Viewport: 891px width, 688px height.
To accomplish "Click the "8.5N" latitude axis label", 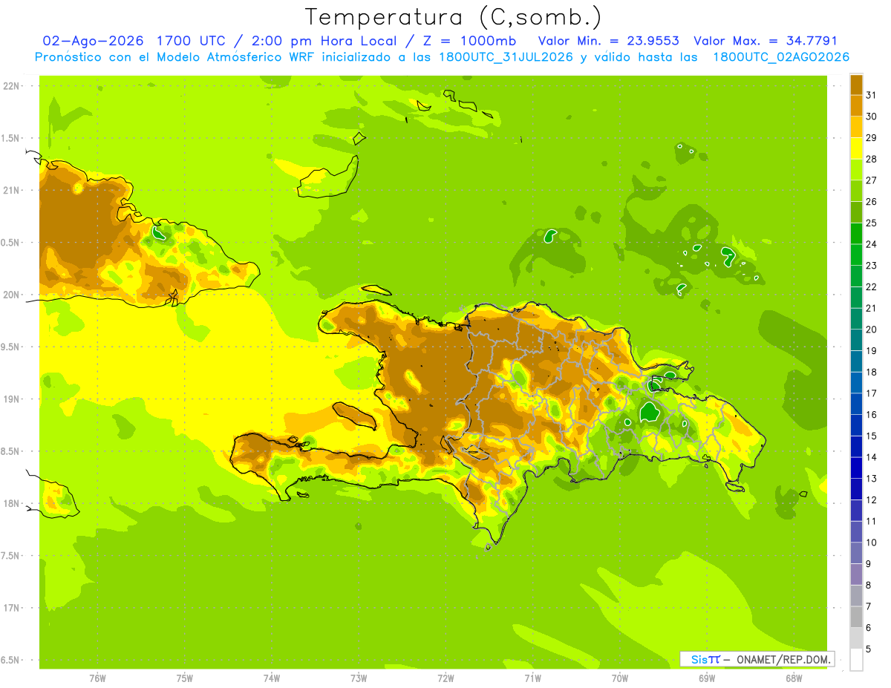I will [x=11, y=451].
